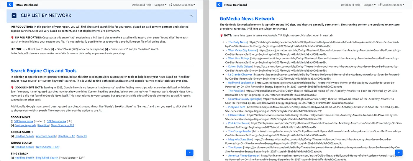Click the plus icon beside Clip List by Network
The height and width of the screenshot is (161, 413).
tap(14, 16)
